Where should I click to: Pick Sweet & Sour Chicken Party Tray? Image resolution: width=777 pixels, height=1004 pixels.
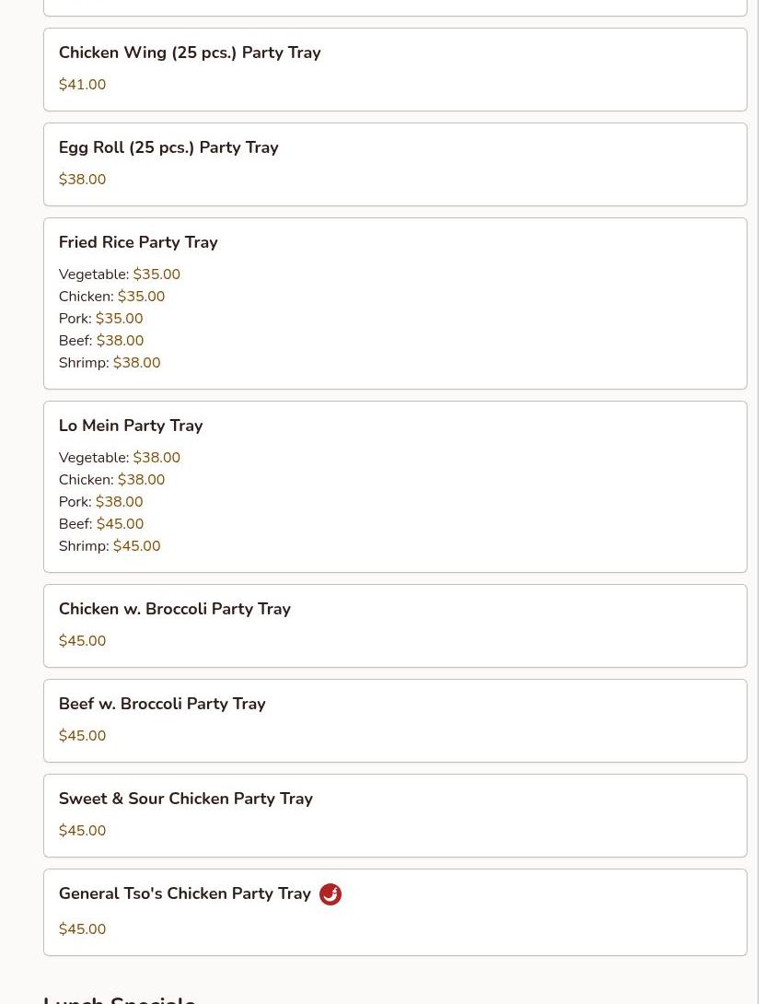point(186,800)
